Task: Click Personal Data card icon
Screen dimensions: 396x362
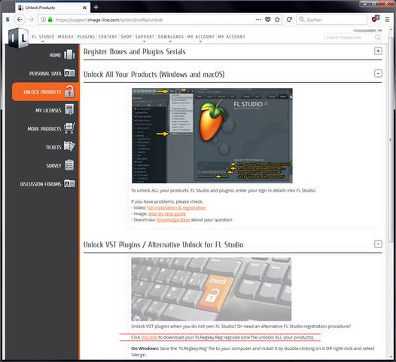Action: click(69, 73)
